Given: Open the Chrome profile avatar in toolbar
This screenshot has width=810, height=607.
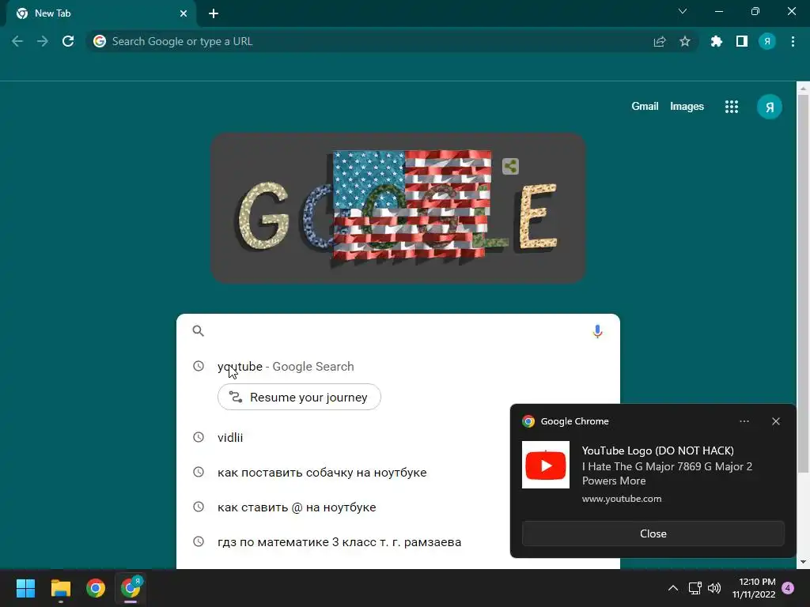Looking at the screenshot, I should 767,41.
